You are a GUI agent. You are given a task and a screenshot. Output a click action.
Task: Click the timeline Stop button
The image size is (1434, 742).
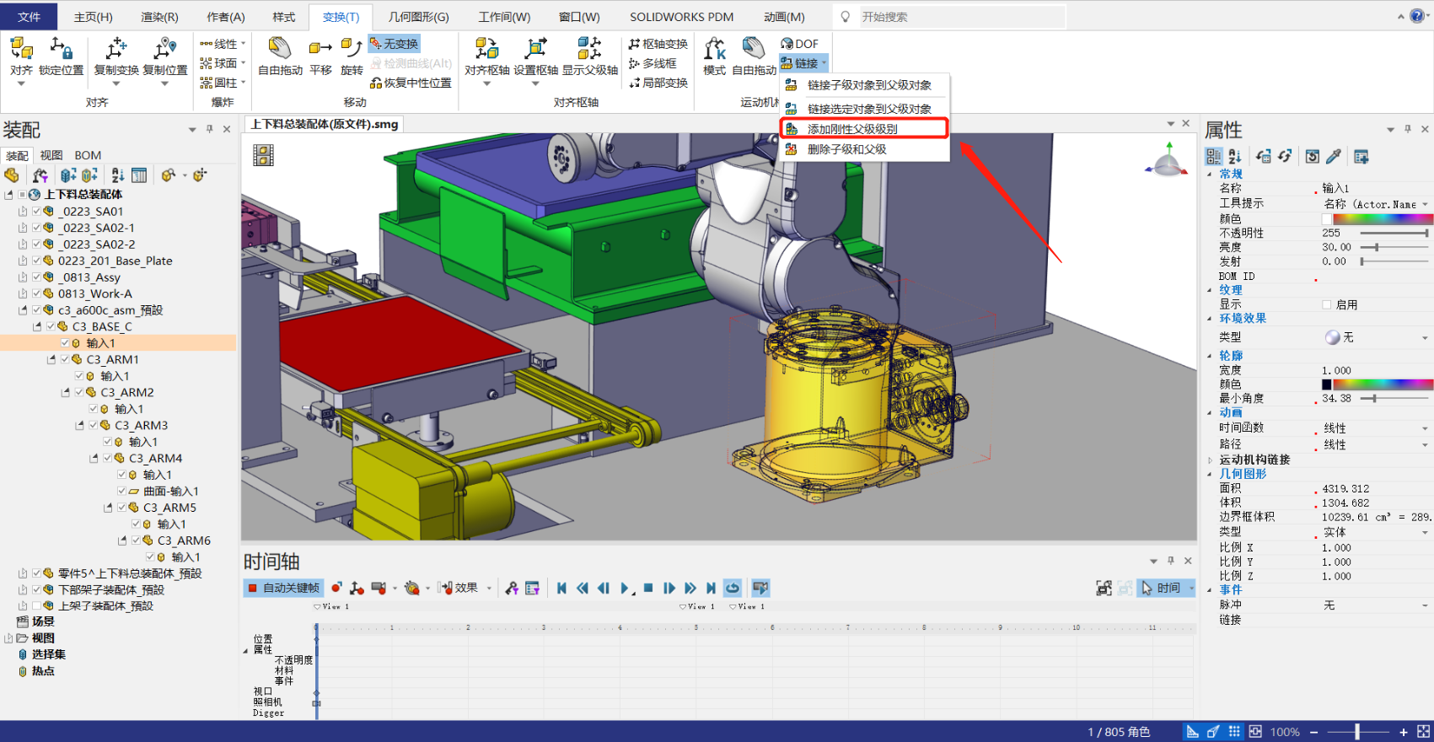(x=648, y=588)
